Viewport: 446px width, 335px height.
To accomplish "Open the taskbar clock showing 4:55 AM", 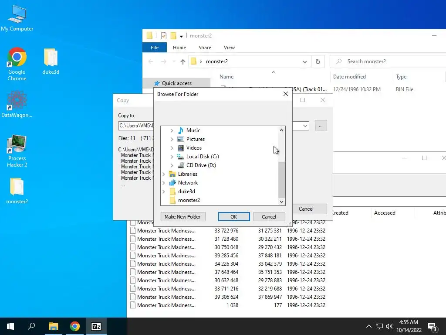I will [x=409, y=326].
